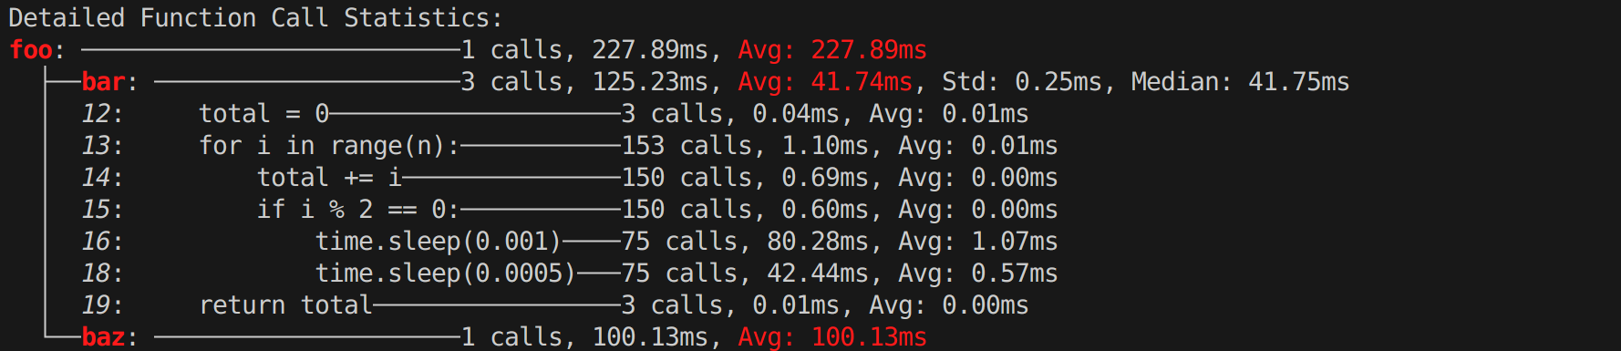Select the 'Median: 41.75ms' value
Viewport: 1621px width, 351px height.
pyautogui.click(x=1240, y=82)
